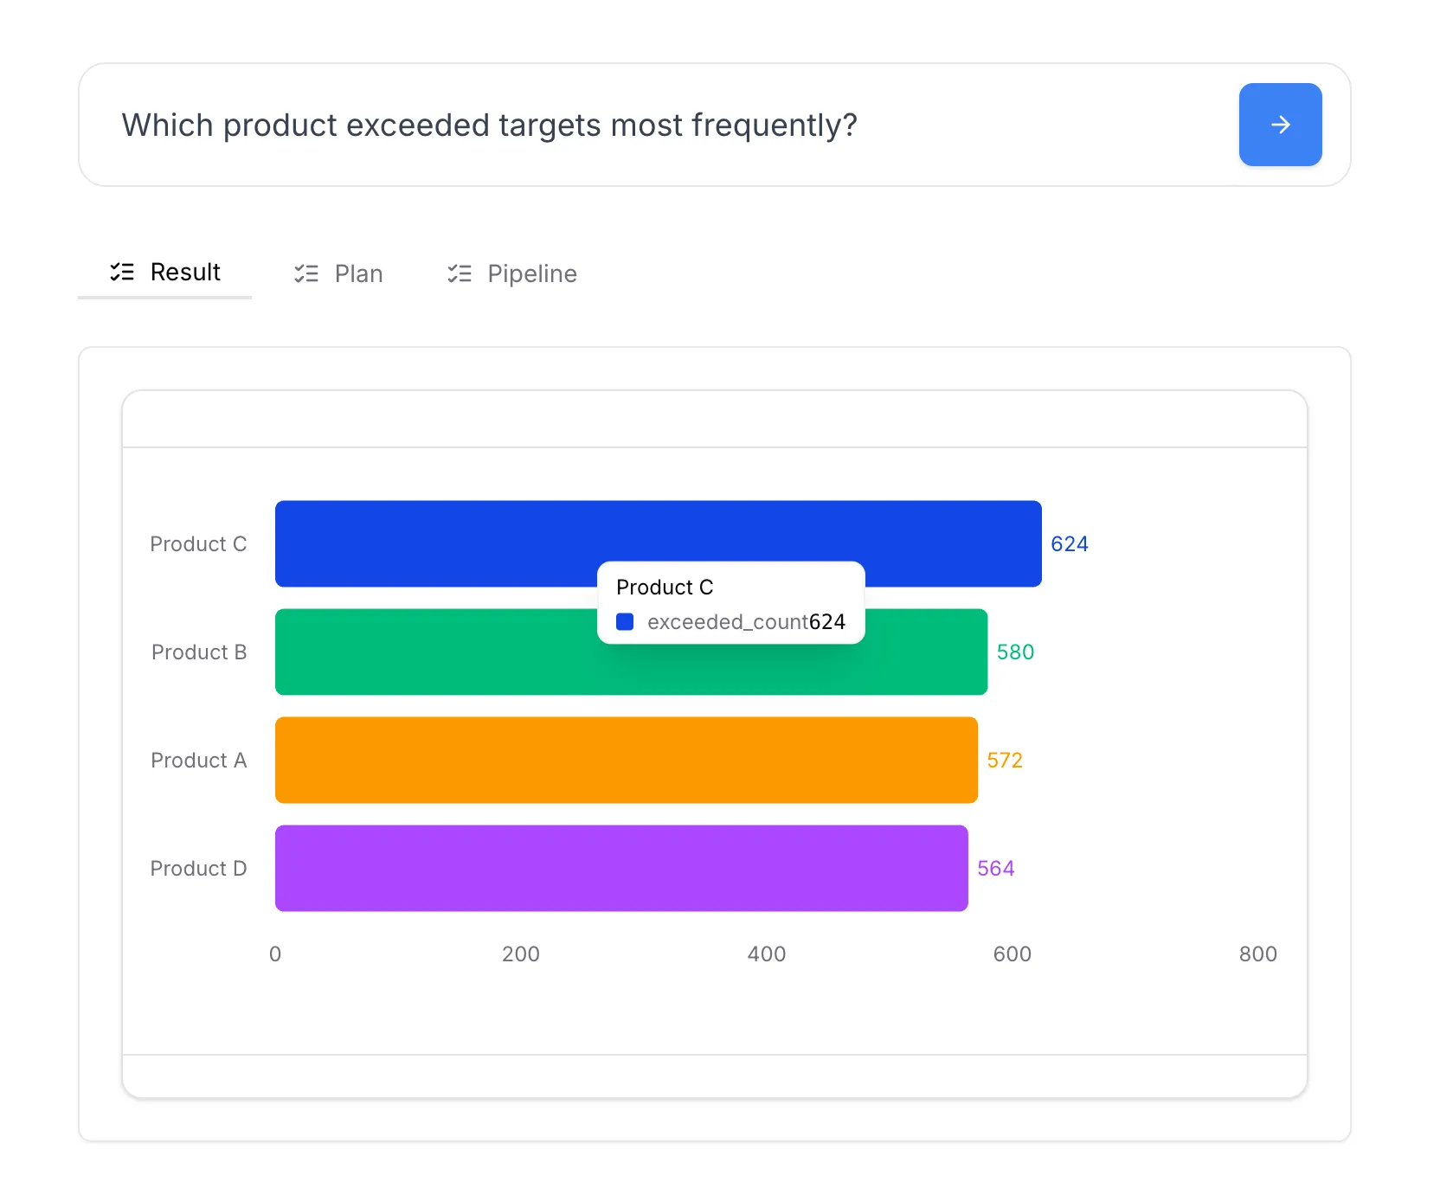Click the checklist icon beside Result
The image size is (1440, 1201).
pyautogui.click(x=122, y=273)
